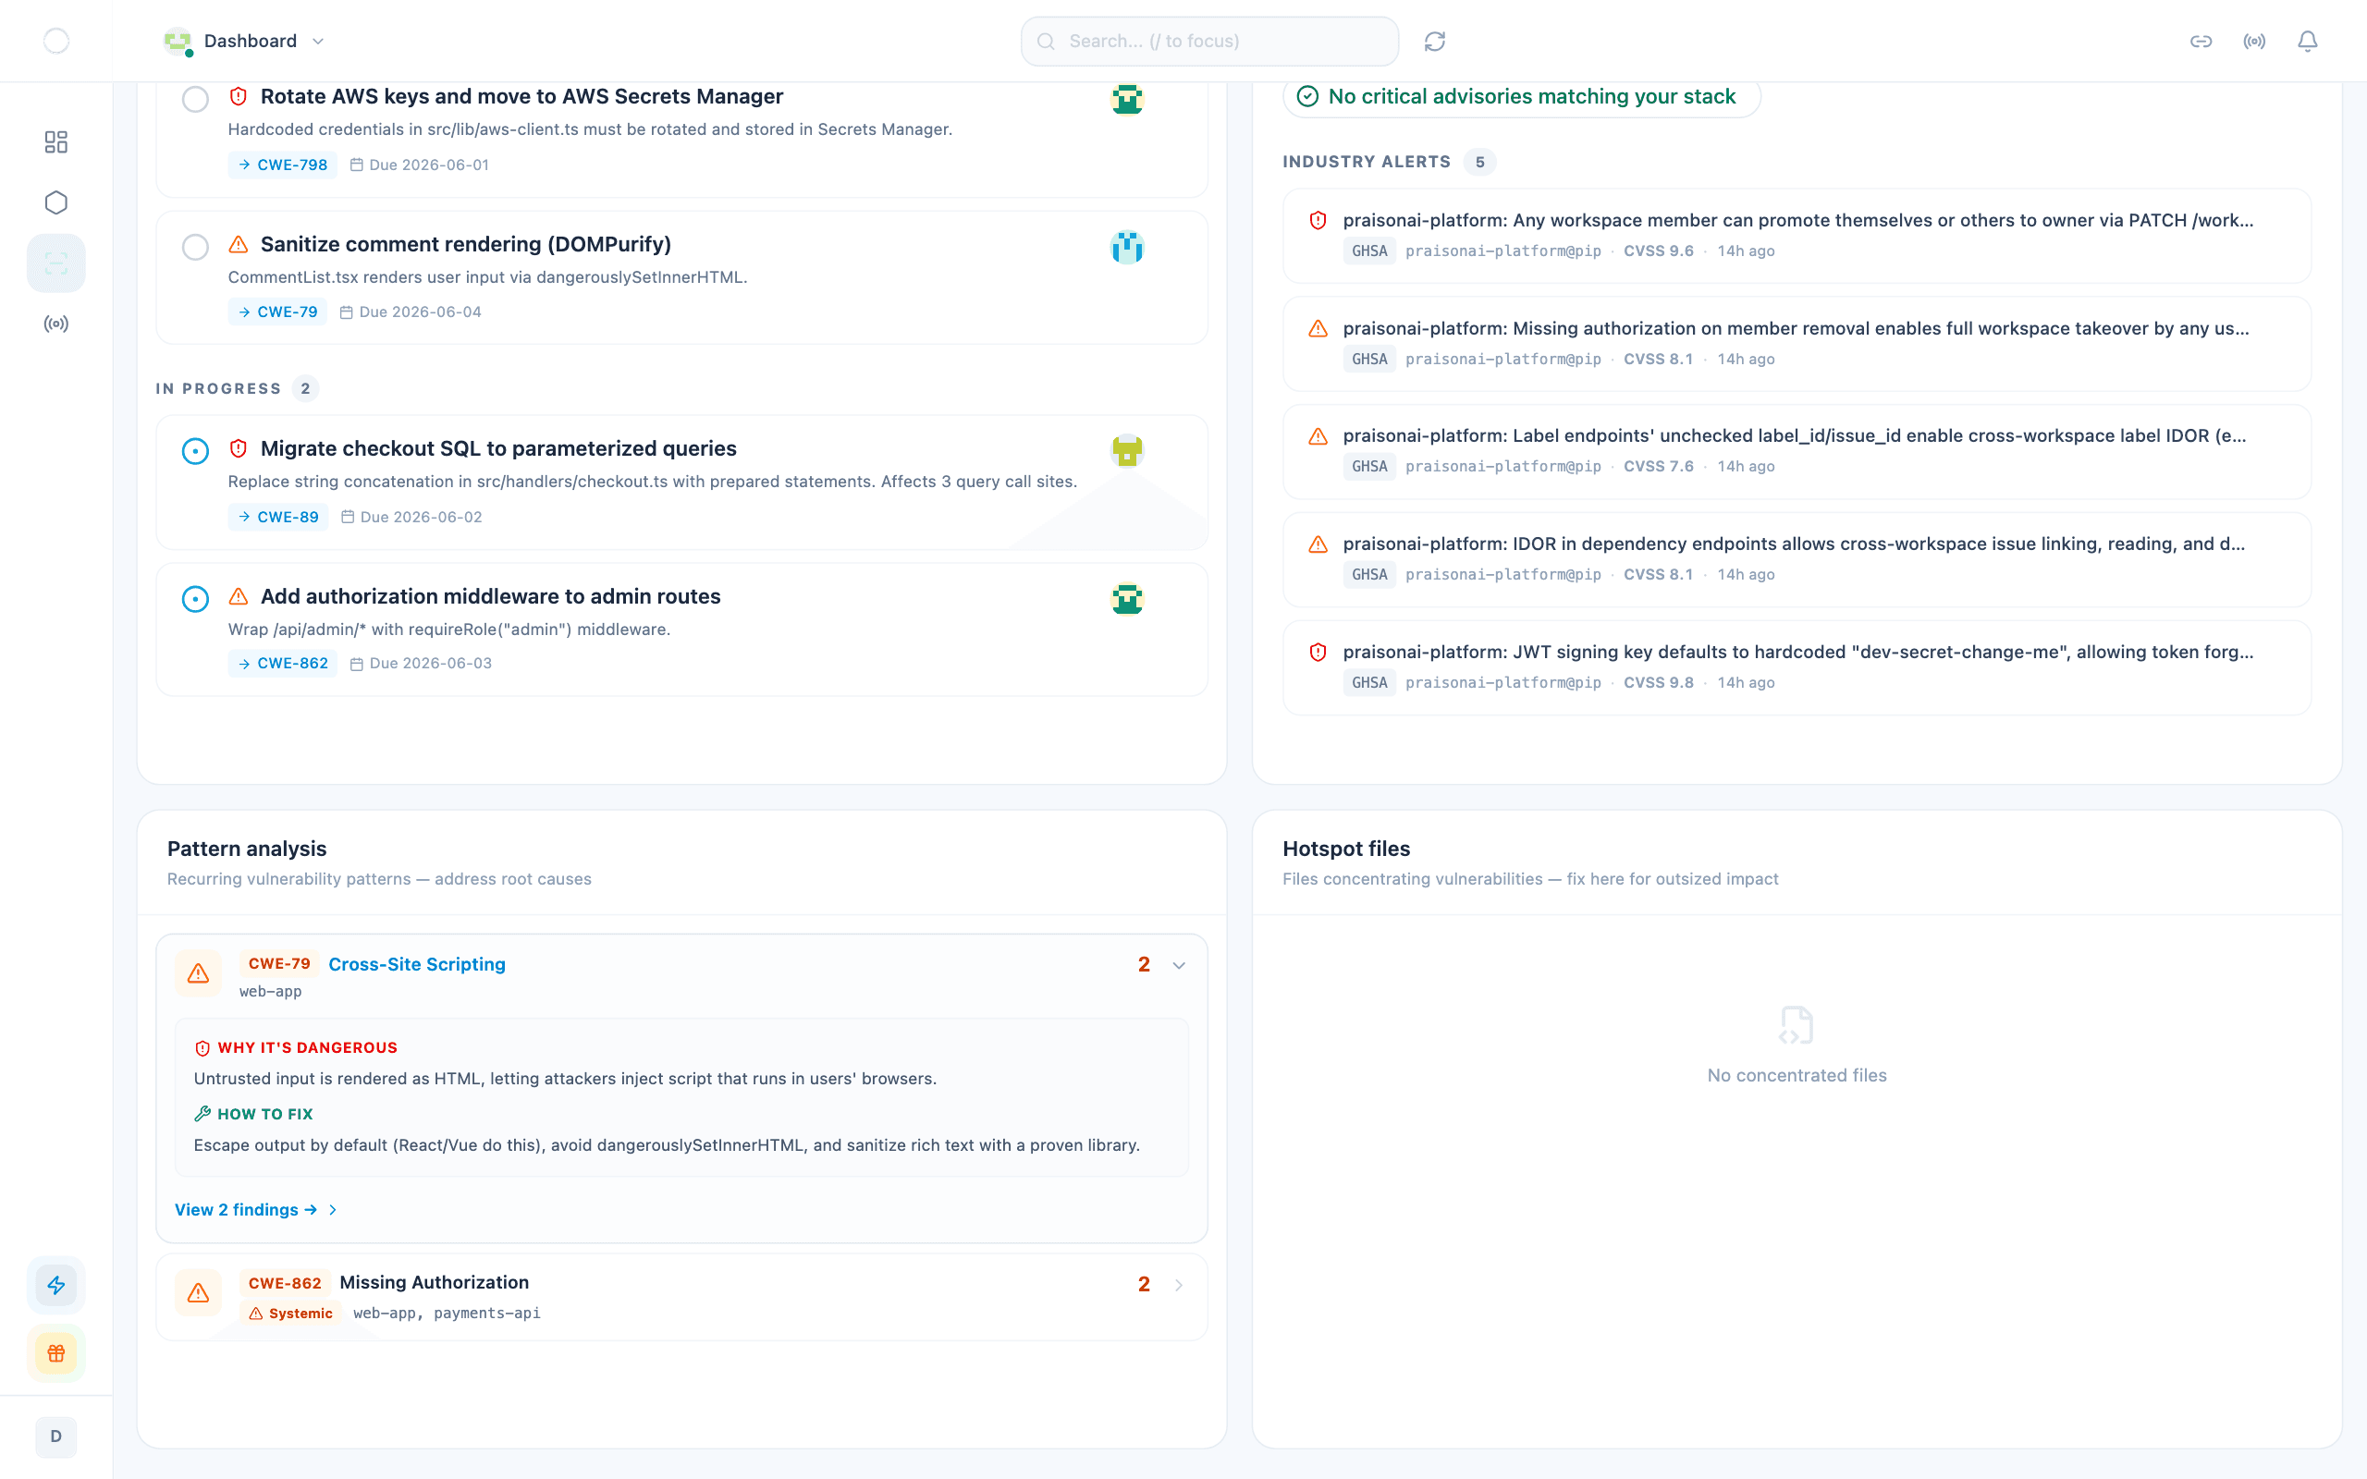Click the No concentrated files placeholder
Screen dimensions: 2367x1479
tap(1797, 1045)
